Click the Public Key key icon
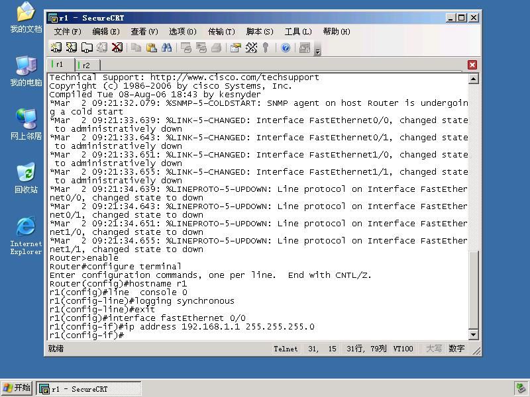Image resolution: width=530 pixels, height=397 pixels. [266, 48]
